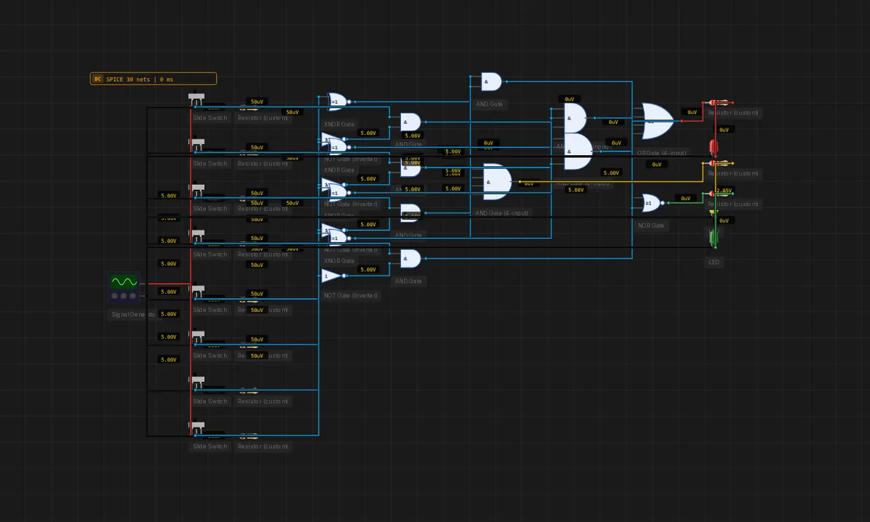Toggle the bottommost slide switch

coord(196,428)
